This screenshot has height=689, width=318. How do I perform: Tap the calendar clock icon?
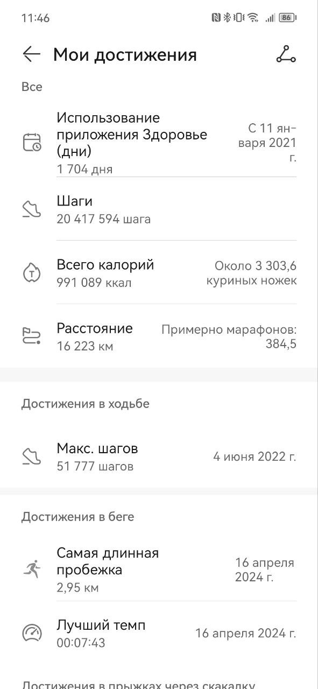[32, 143]
